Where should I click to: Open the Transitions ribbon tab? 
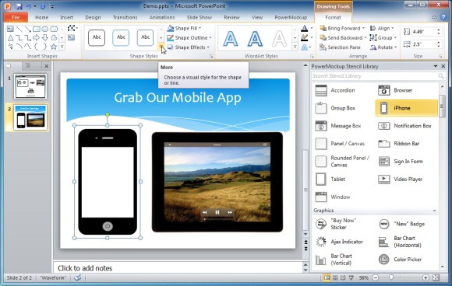click(x=125, y=17)
